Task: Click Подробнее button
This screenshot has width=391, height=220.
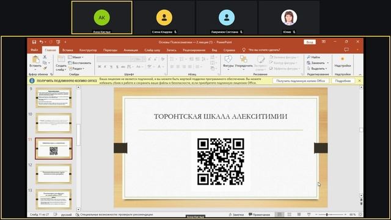Action: (x=343, y=81)
